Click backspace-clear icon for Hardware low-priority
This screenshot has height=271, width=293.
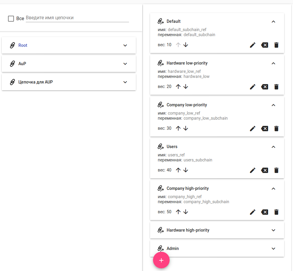coord(265,87)
